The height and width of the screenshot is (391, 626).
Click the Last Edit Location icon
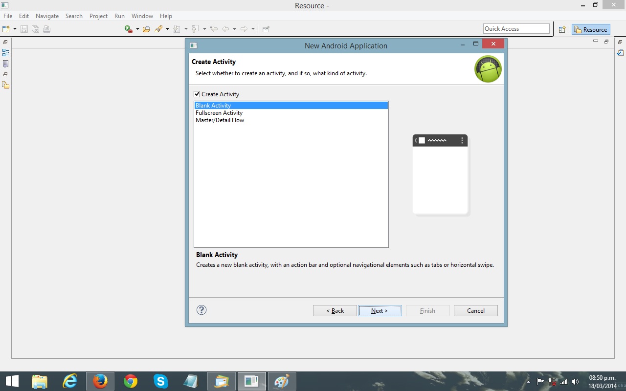pyautogui.click(x=214, y=29)
